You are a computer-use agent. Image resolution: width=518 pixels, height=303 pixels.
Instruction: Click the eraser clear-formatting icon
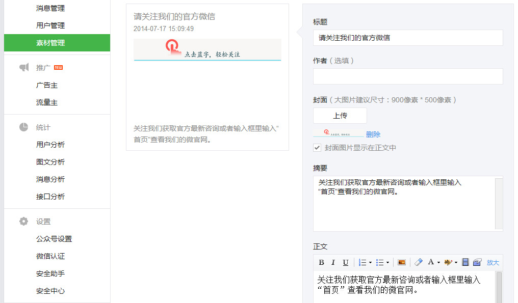click(x=418, y=262)
